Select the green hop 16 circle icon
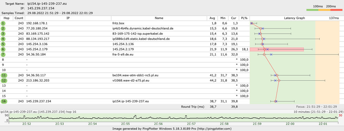 (x=4, y=101)
